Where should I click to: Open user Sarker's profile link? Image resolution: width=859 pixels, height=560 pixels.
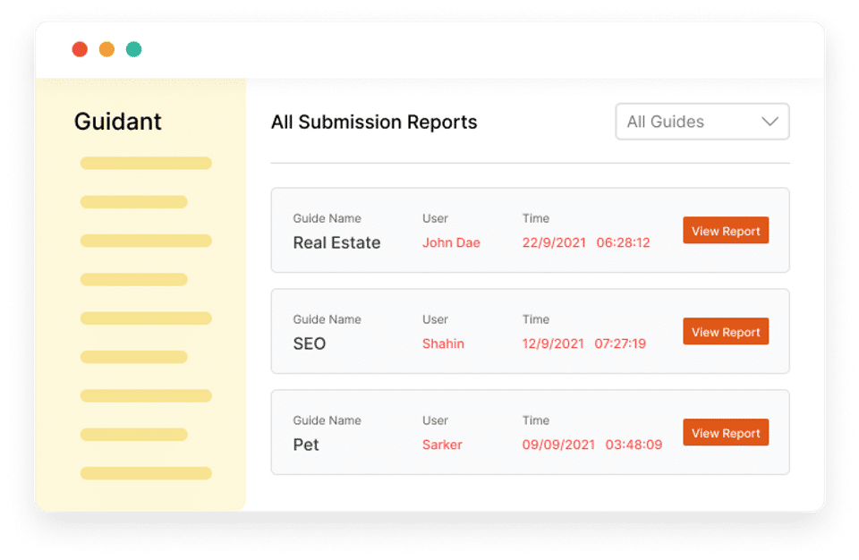coord(442,445)
